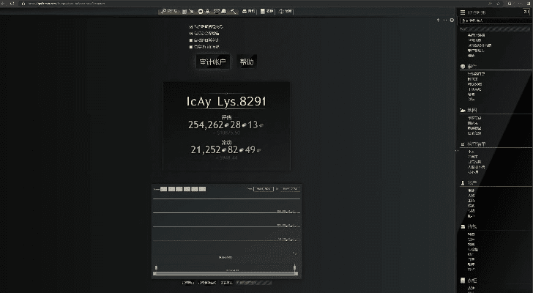Select the first range button above the graph
This screenshot has width=533, height=293.
(164, 189)
